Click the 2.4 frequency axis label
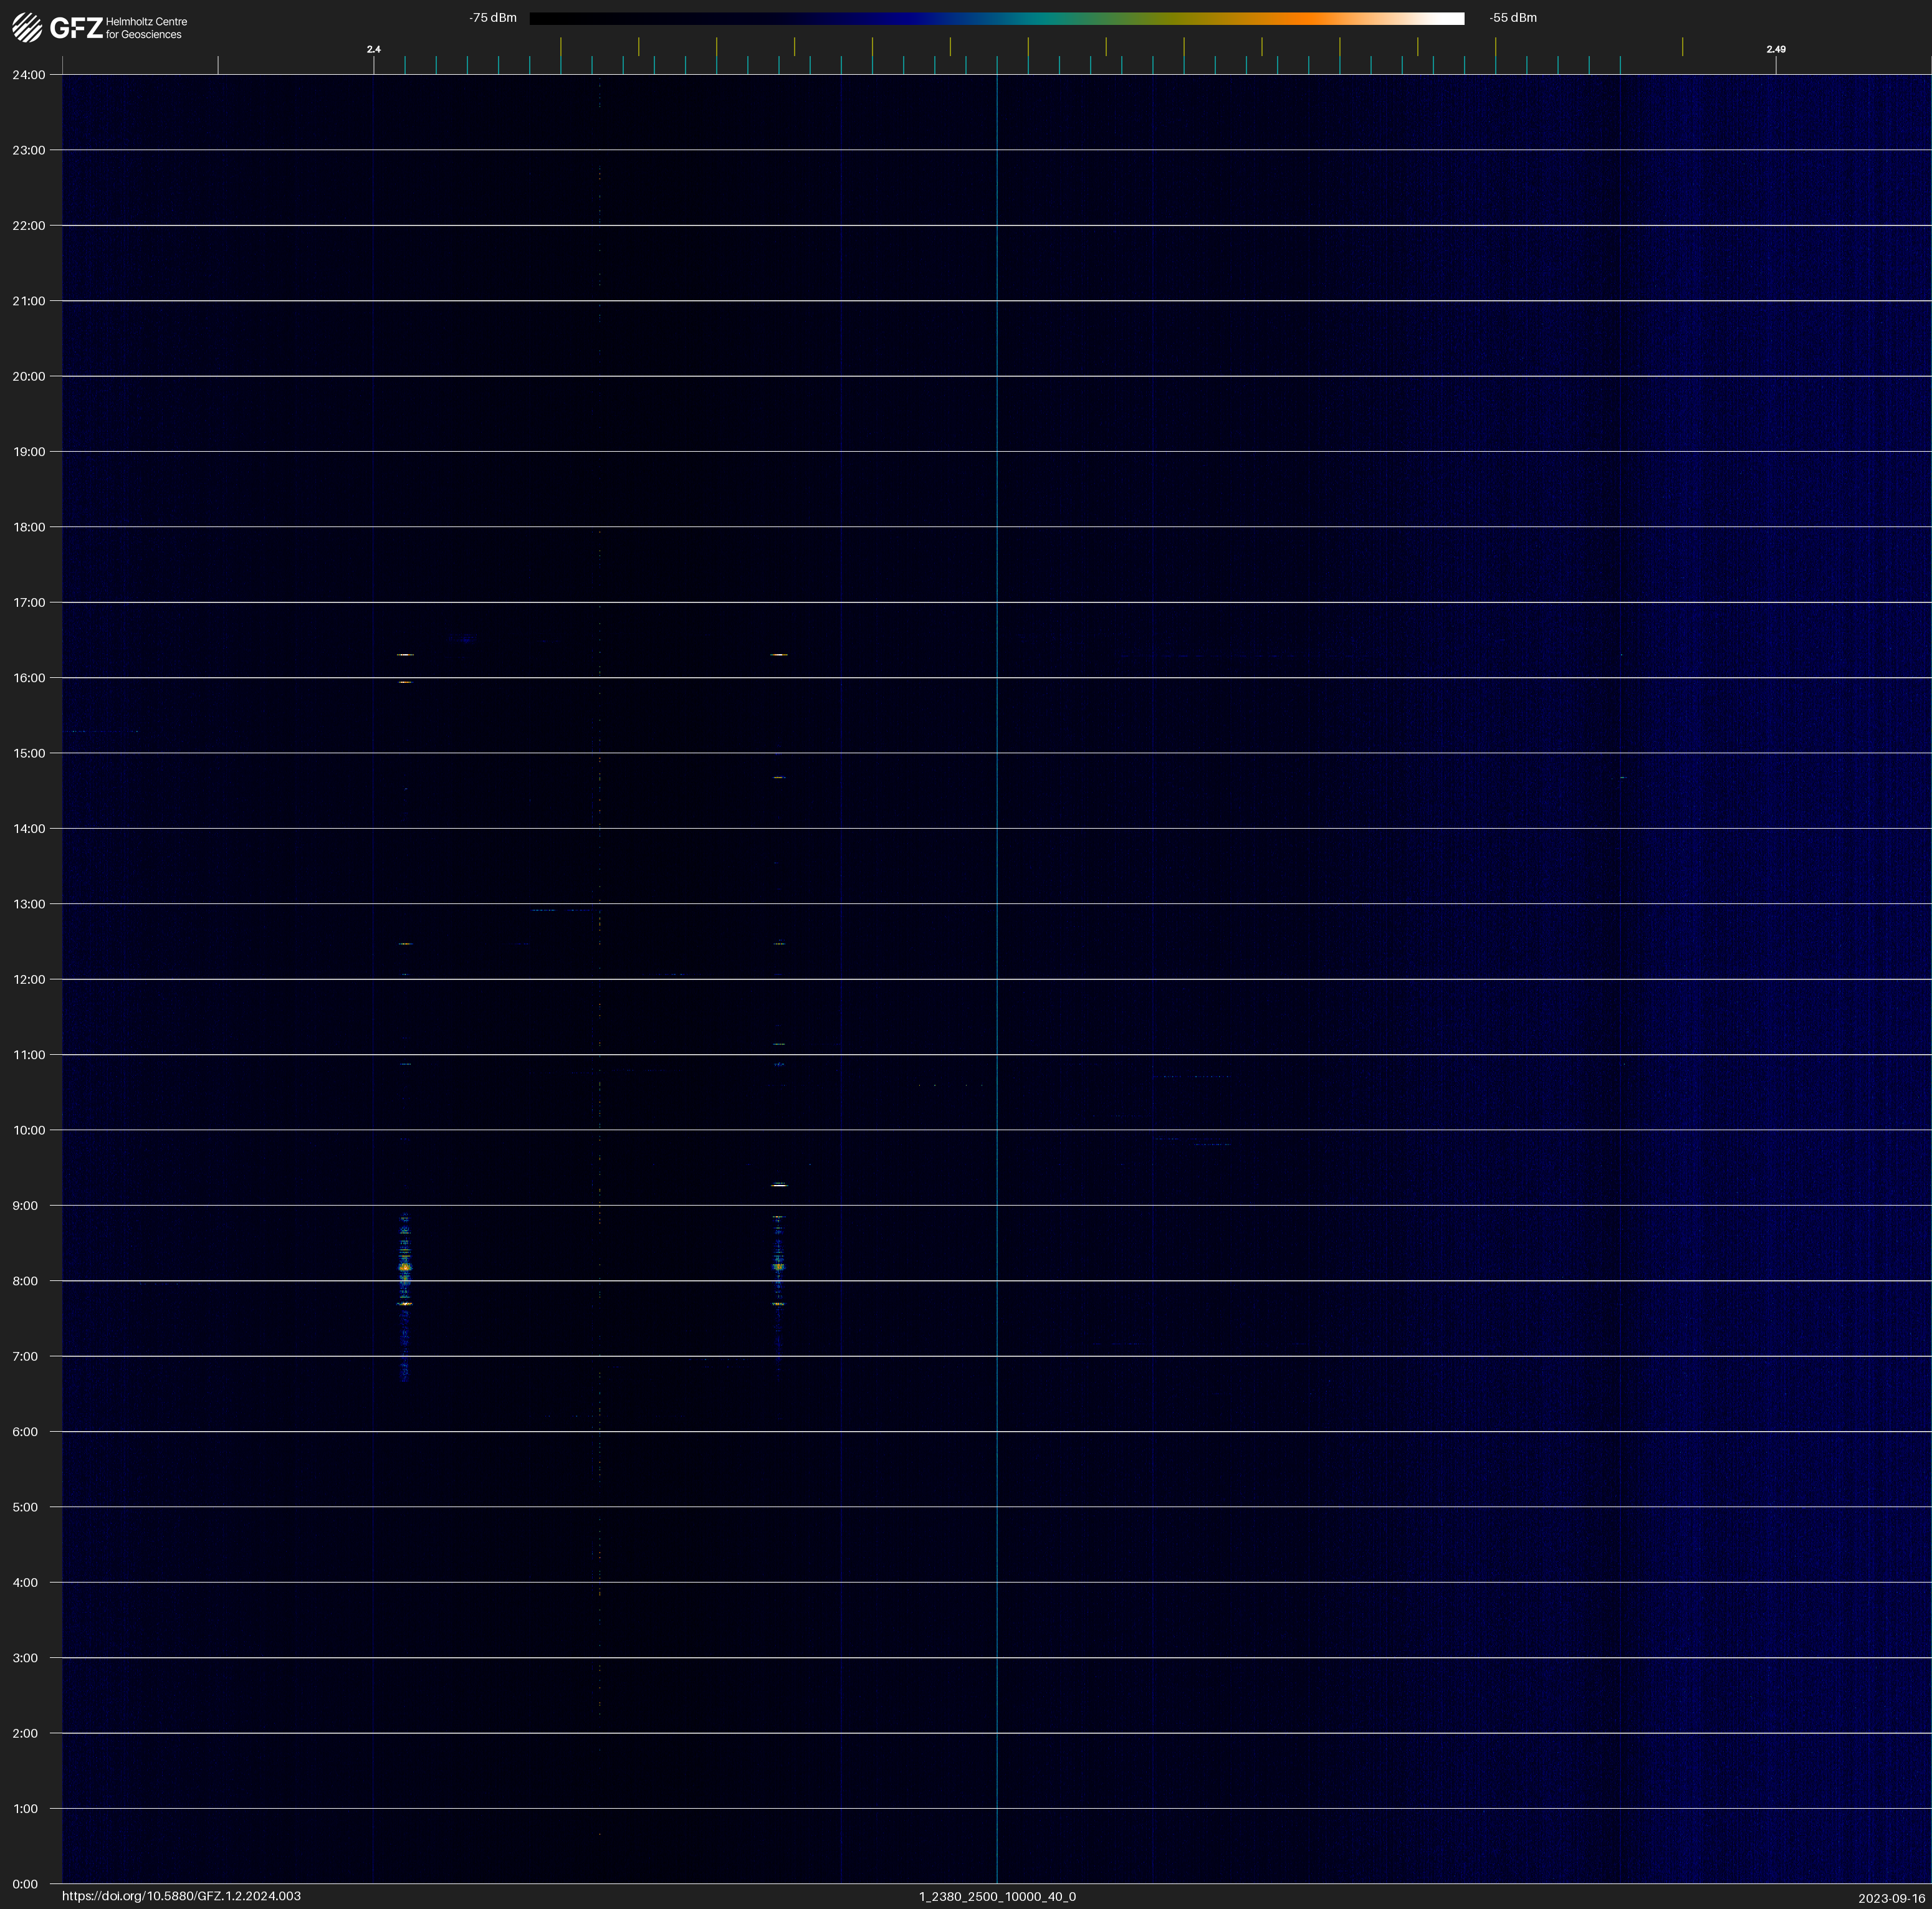The height and width of the screenshot is (1909, 1932). (x=373, y=49)
